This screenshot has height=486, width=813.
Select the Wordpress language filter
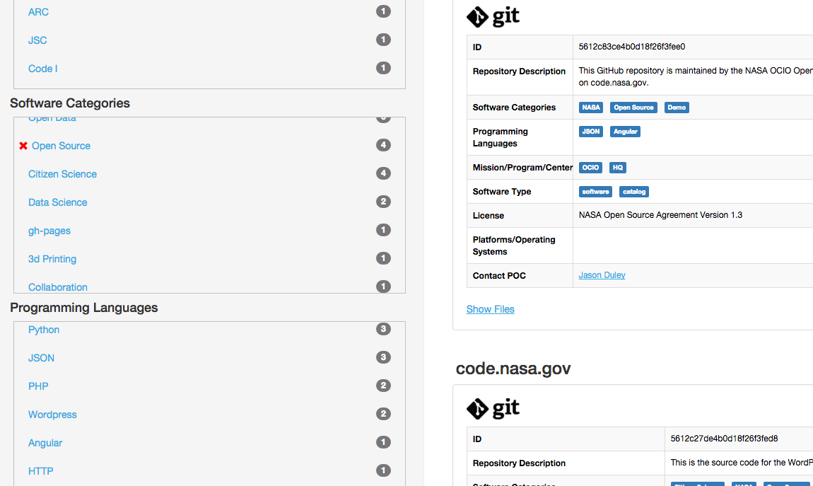(52, 415)
